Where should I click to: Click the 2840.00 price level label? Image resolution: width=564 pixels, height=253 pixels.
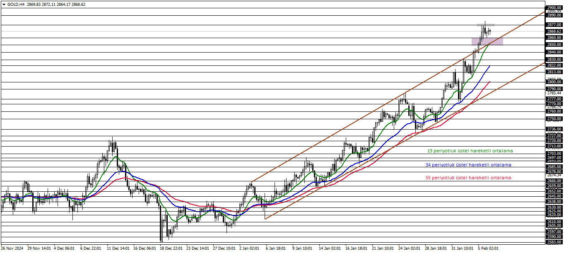[x=554, y=52]
